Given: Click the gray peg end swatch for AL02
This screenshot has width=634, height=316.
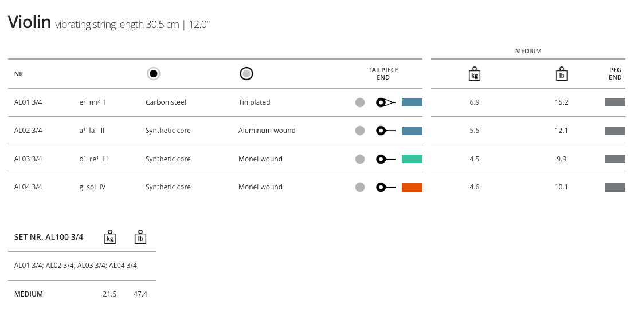Looking at the screenshot, I should 615,131.
